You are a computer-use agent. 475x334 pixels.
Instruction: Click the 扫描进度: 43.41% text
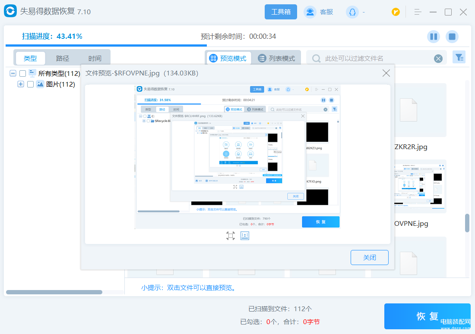click(x=52, y=36)
